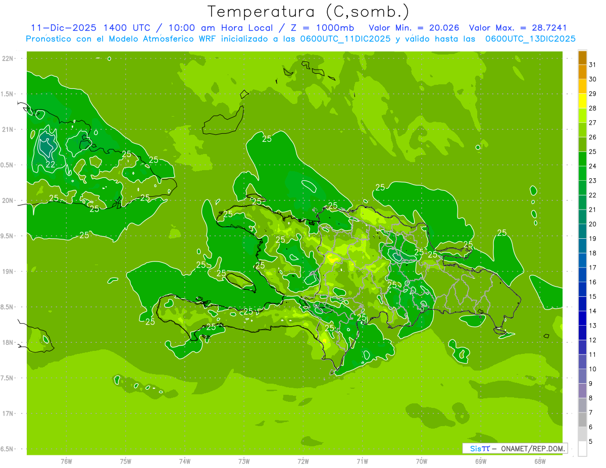
Task: Click the colorbar label 9
Action: click(591, 384)
